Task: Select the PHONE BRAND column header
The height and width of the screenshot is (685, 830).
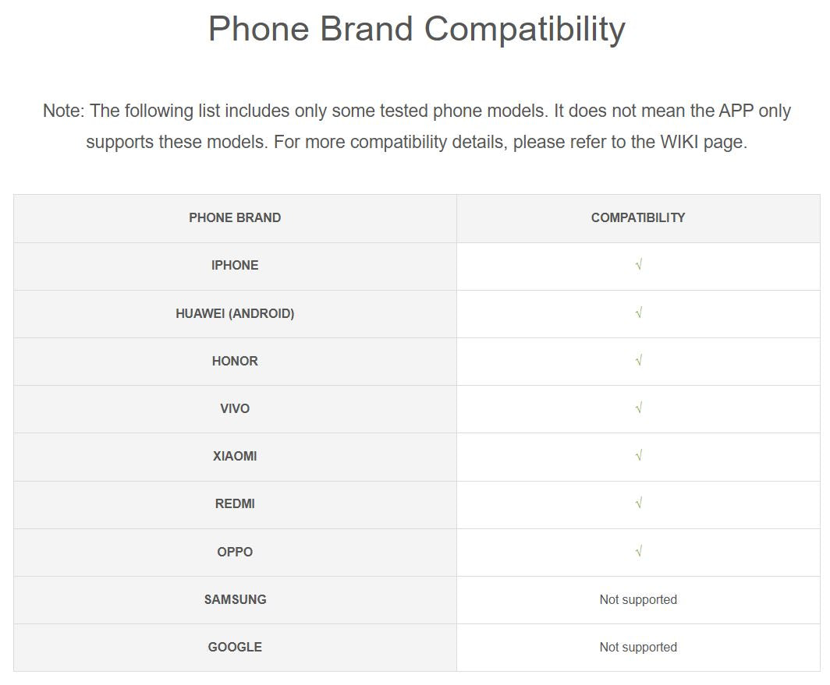Action: (x=235, y=217)
